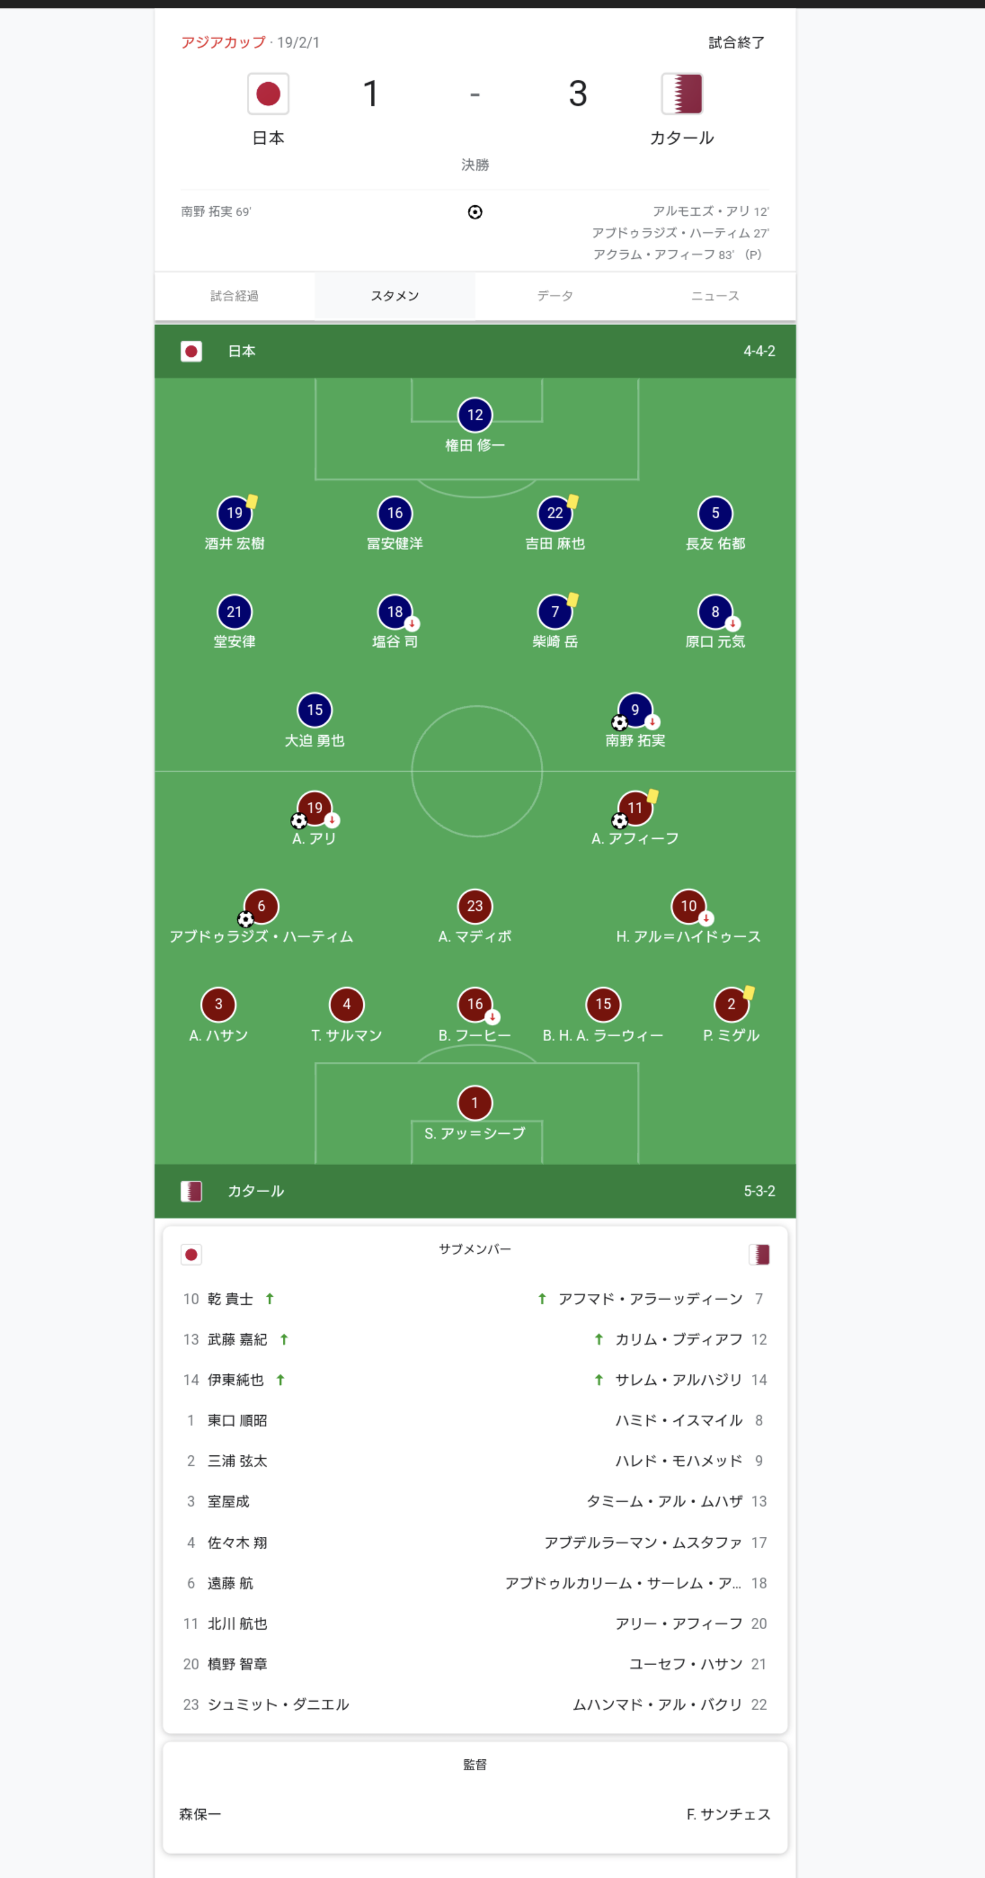Open the データ tab

point(555,296)
